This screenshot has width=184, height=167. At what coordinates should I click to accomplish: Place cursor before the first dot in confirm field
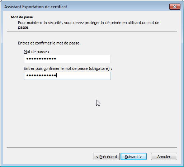pos(26,76)
